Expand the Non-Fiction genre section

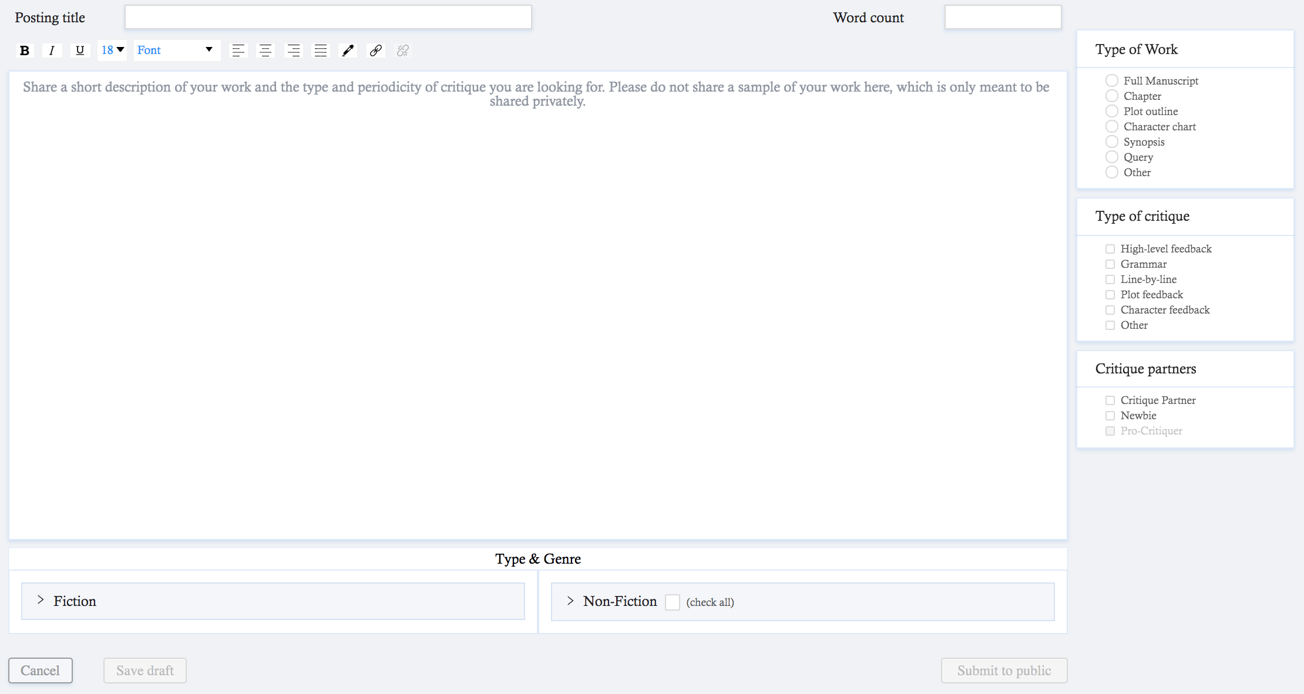click(569, 601)
